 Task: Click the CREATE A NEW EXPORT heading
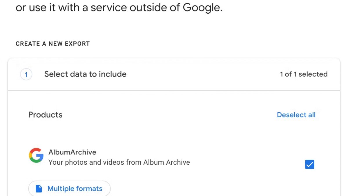click(52, 44)
